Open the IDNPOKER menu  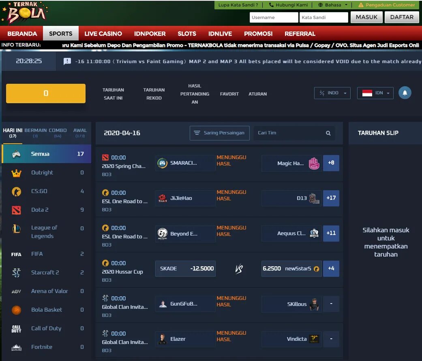[150, 34]
